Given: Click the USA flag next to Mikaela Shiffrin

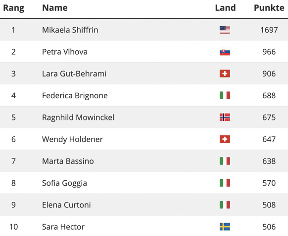Looking at the screenshot, I should 225,30.
